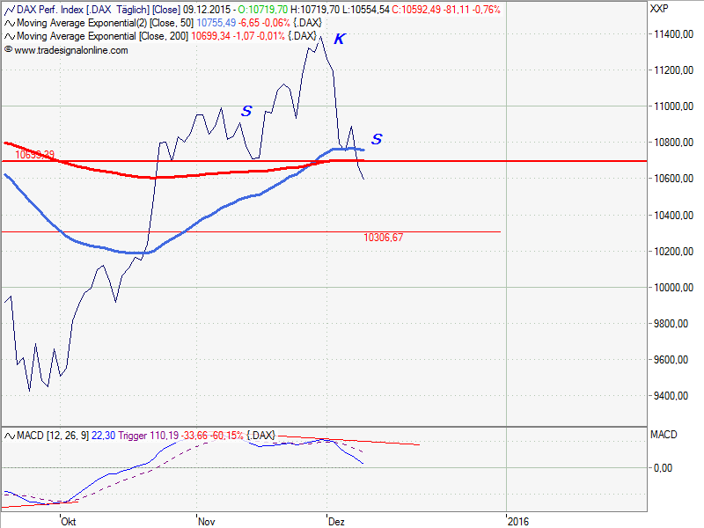
Task: Select the right shoulder 'S' annotation near 10800
Action: [377, 139]
